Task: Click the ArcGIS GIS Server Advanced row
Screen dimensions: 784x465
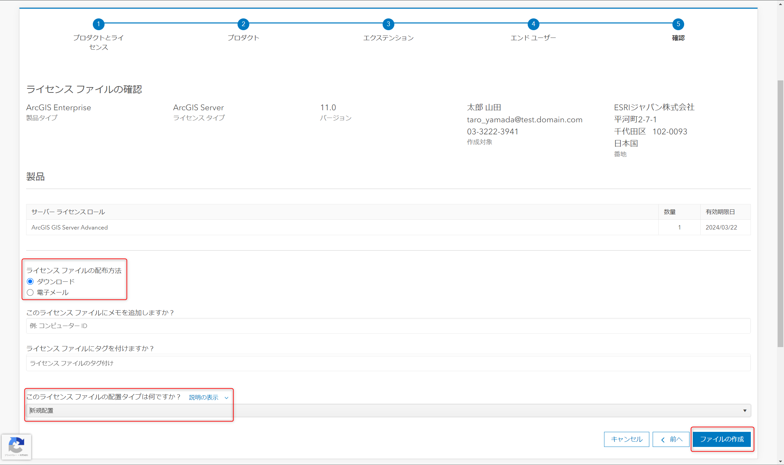Action: 388,227
